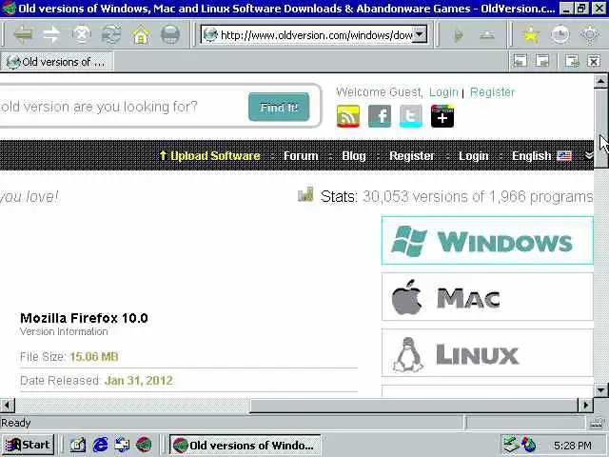Click the Go arrow next to address bar
Screen dimensions: 609x457
(459, 36)
